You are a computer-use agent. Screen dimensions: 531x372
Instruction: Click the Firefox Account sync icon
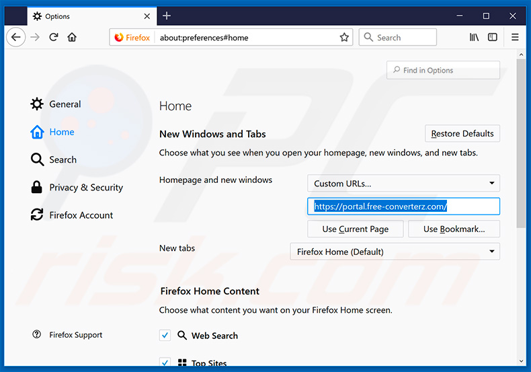tap(36, 215)
